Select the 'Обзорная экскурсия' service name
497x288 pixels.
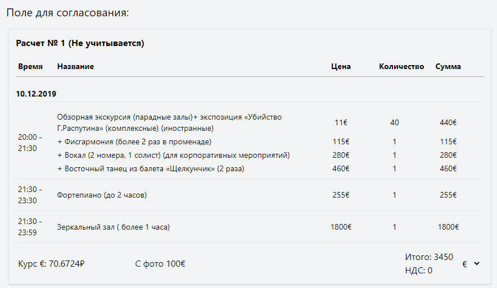169,122
